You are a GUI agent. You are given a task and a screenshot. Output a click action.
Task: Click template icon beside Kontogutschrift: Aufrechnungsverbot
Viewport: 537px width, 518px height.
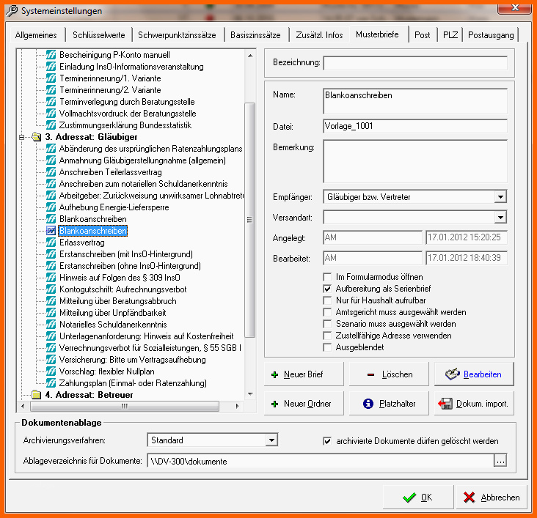(x=51, y=289)
